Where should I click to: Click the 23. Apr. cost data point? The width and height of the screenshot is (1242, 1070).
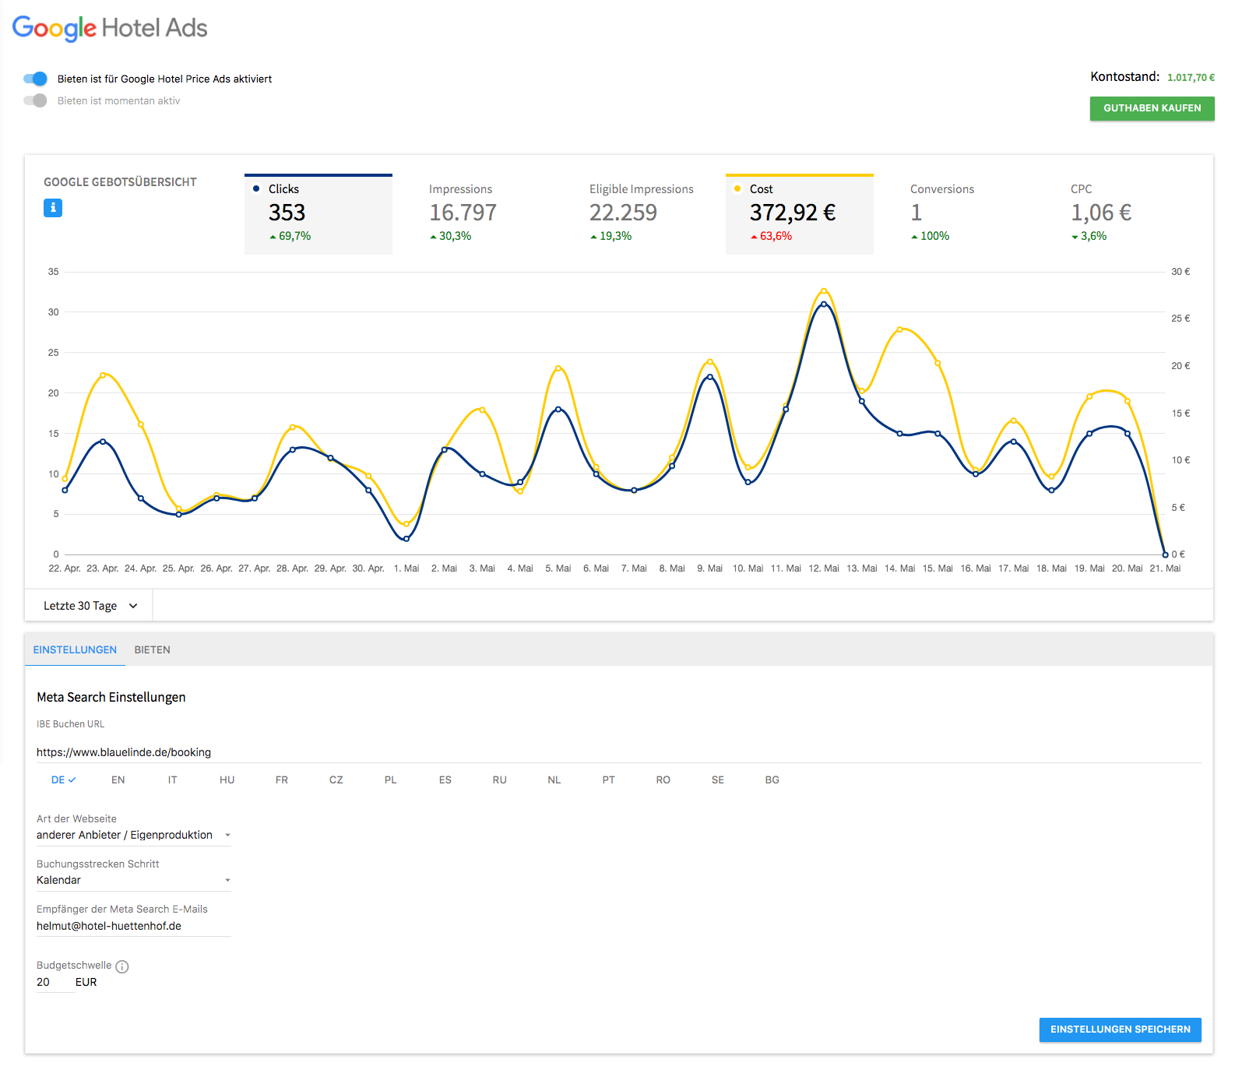click(x=103, y=375)
